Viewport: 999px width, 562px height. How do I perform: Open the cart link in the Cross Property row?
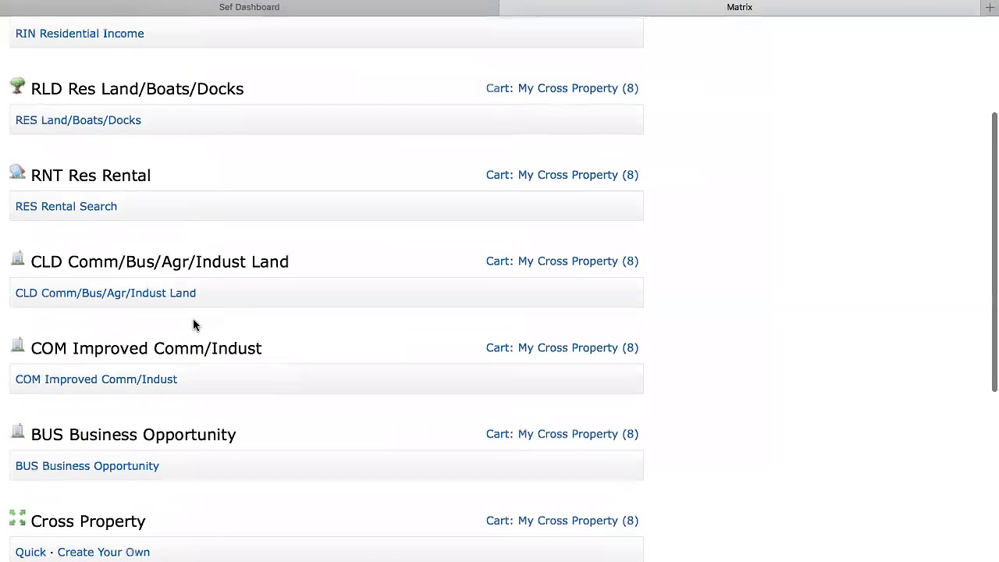point(562,521)
